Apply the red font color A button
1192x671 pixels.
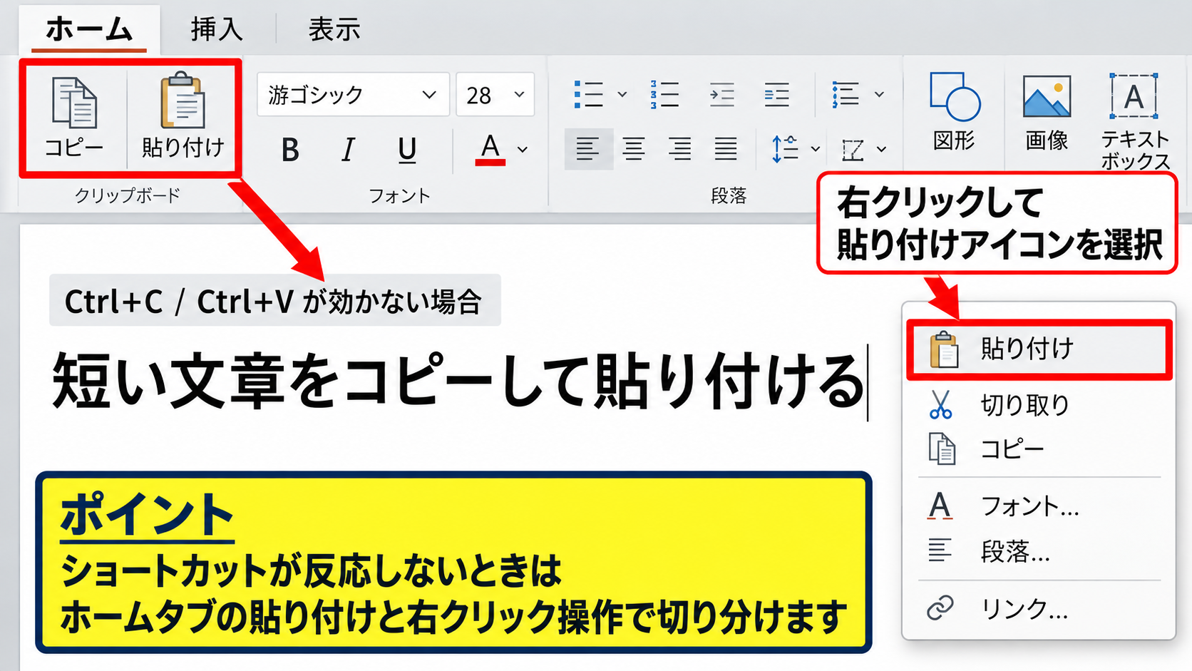click(x=490, y=150)
